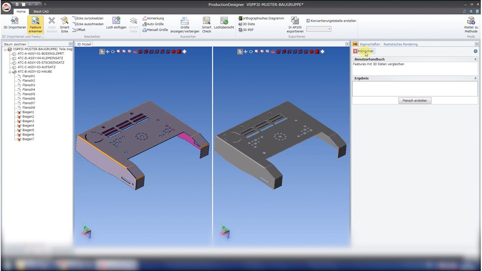Click Auto Größe in the ribbon
The height and width of the screenshot is (271, 482).
point(153,24)
